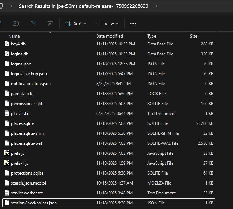Click the Type column header
This screenshot has height=209, width=233.
(152, 36)
